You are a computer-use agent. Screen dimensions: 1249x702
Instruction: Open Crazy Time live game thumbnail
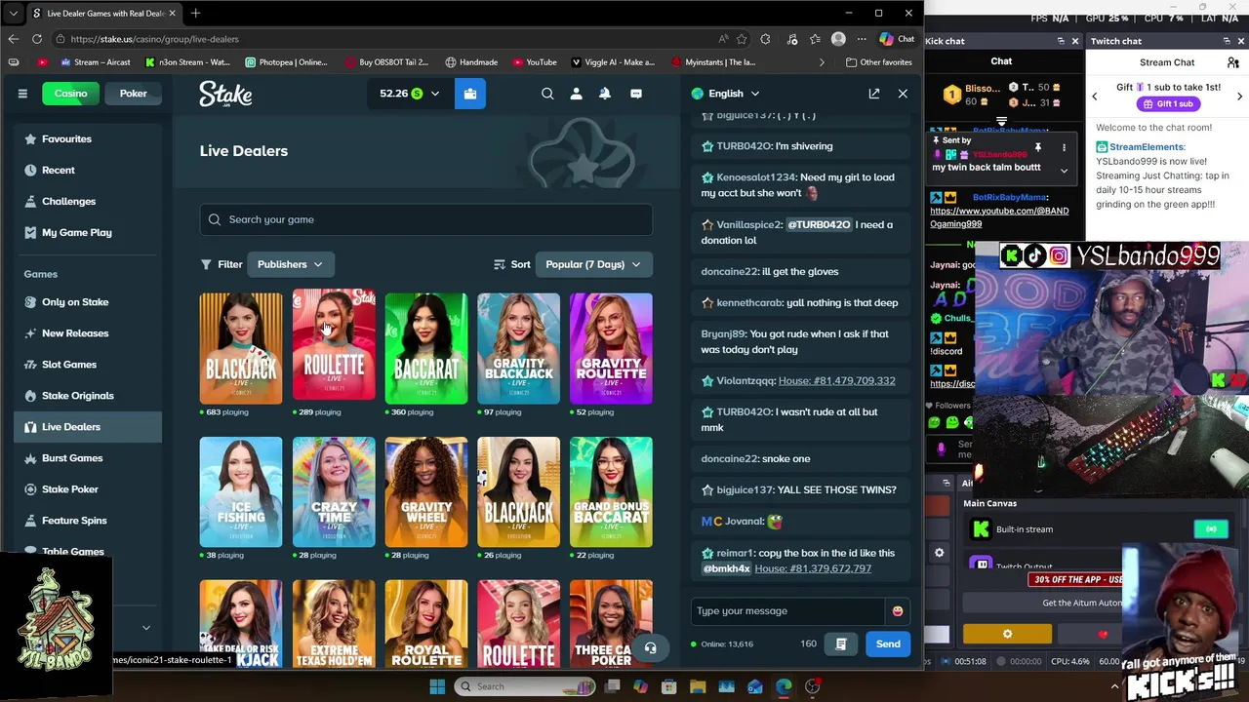pyautogui.click(x=334, y=491)
